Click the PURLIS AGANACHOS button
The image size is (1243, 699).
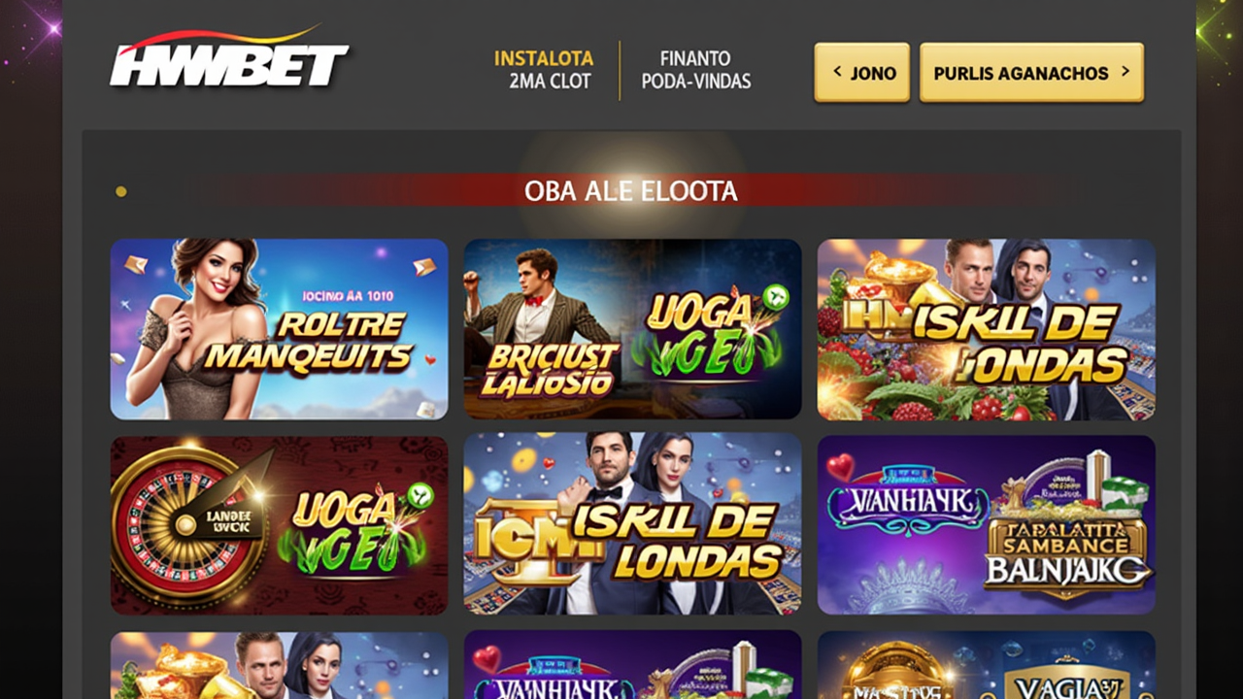(1031, 72)
